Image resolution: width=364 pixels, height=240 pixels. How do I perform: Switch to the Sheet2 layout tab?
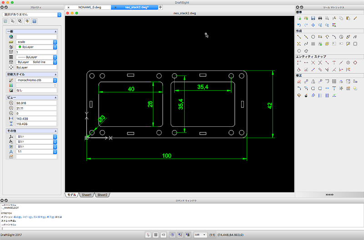[x=102, y=195]
